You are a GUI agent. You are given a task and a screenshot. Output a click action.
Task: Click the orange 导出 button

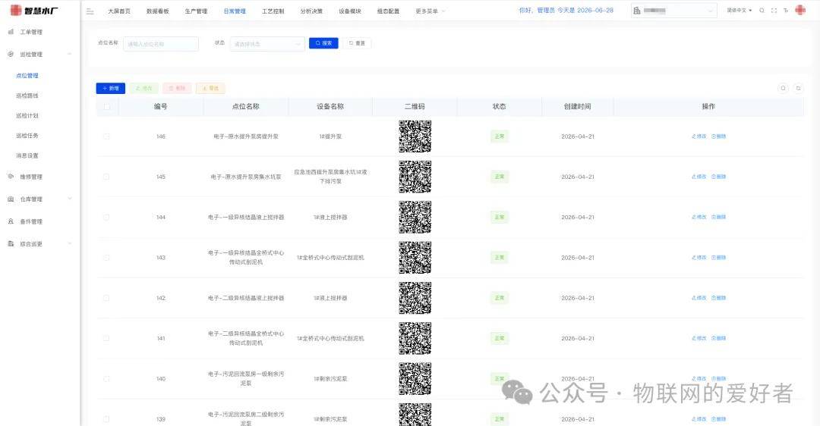(x=211, y=88)
